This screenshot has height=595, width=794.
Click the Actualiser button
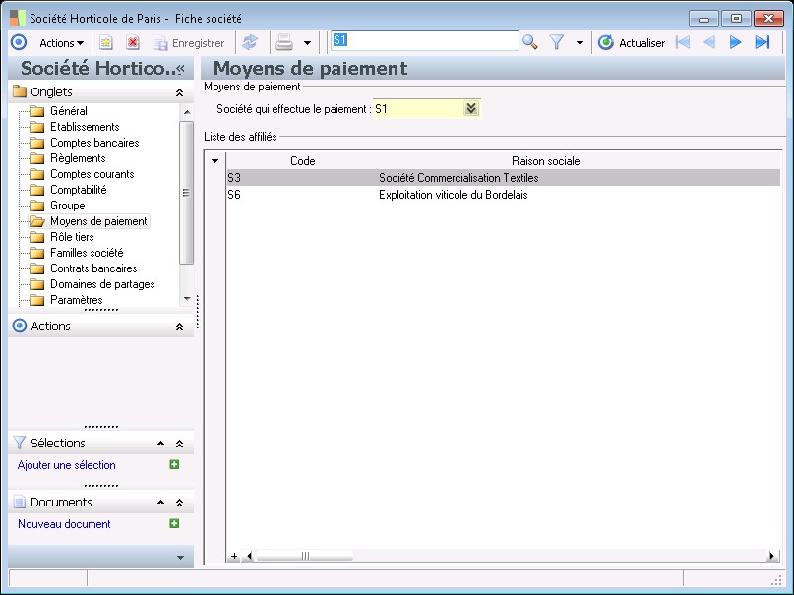pos(631,43)
